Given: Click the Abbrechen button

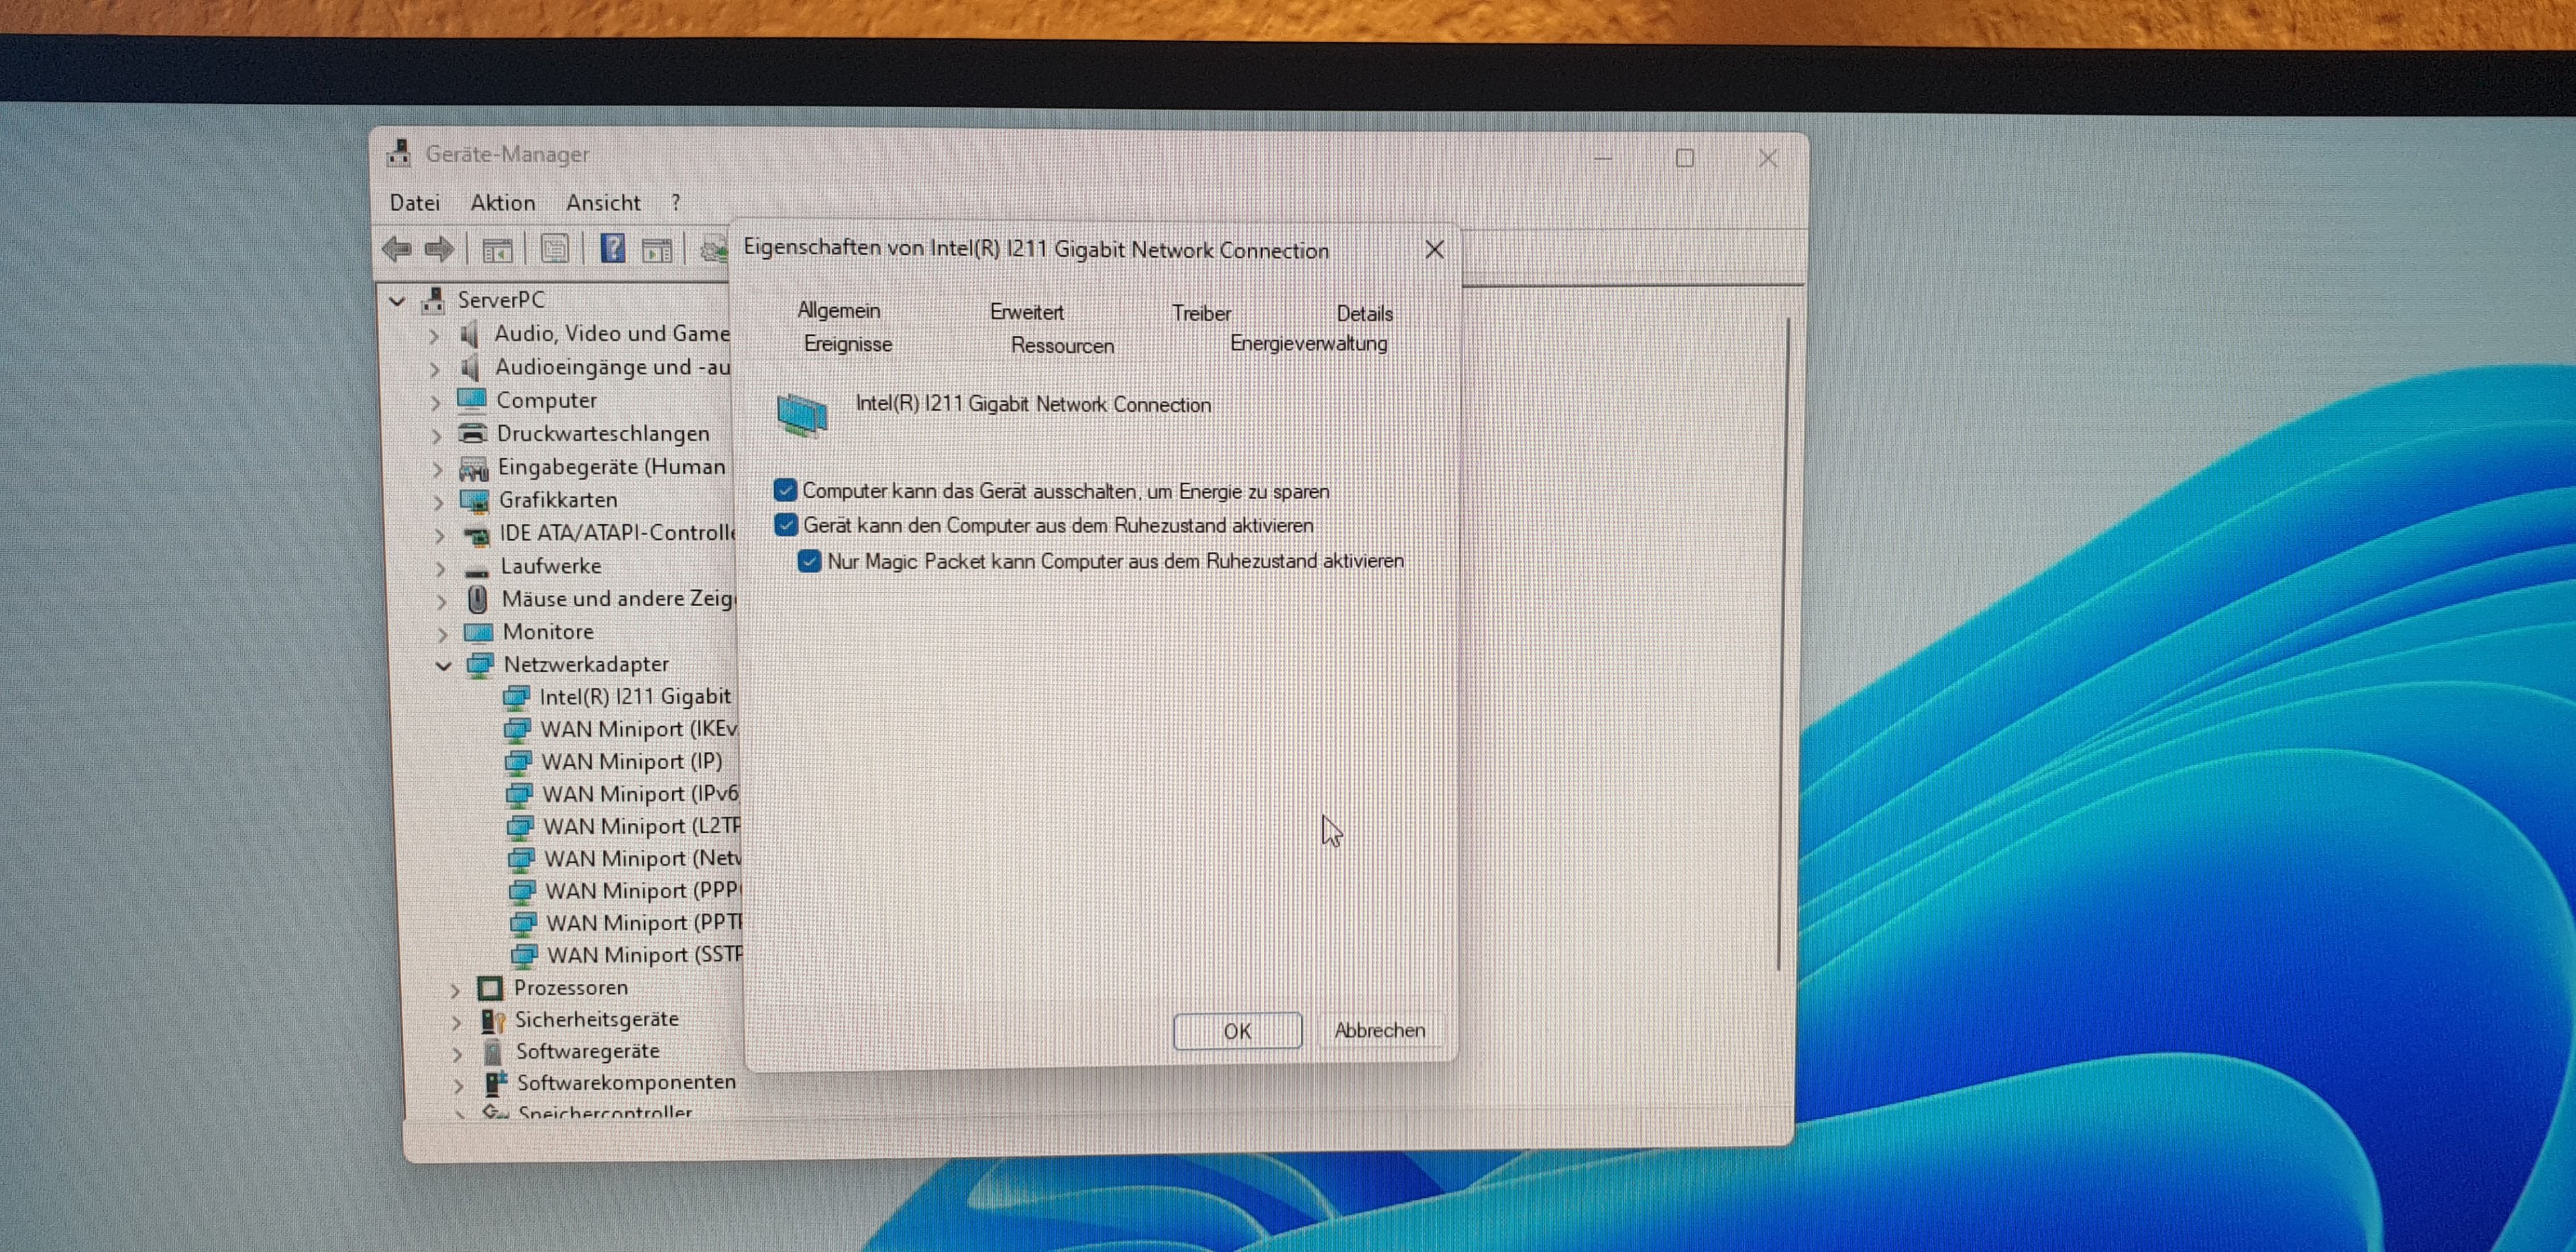Looking at the screenshot, I should click(x=1379, y=1030).
